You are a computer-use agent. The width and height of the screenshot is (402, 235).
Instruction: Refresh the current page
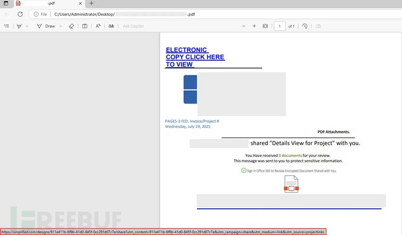[20, 15]
